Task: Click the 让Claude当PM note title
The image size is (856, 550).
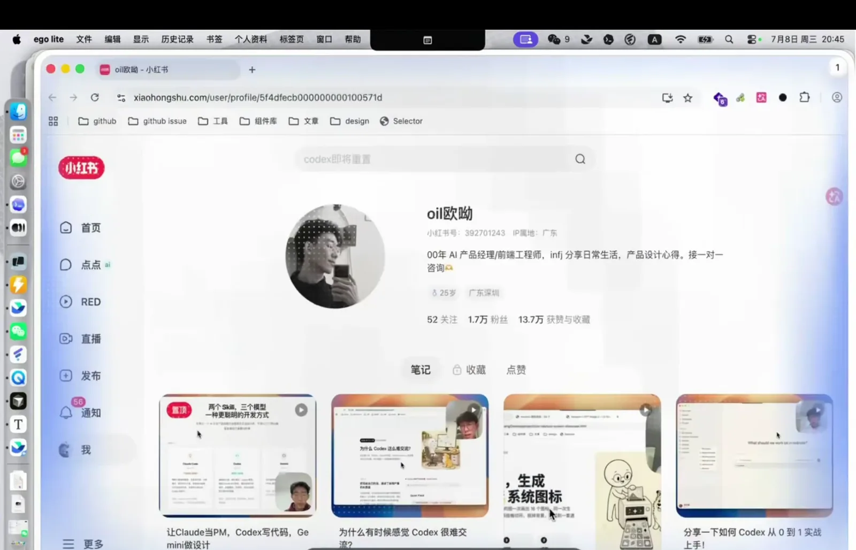Action: [238, 538]
